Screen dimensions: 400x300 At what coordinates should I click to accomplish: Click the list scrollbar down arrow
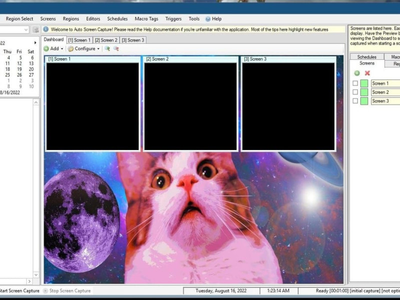click(x=36, y=274)
